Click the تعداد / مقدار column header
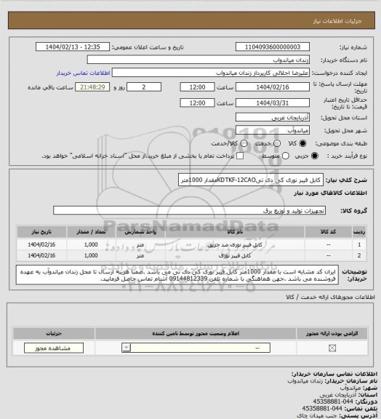Image resolution: width=381 pixels, height=419 pixels. [x=91, y=231]
